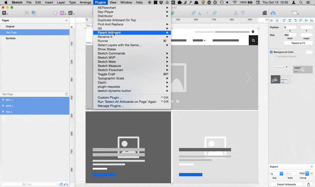Click the Wi-Fi icon in menu bar
The height and width of the screenshot is (187, 315).
point(234,2)
